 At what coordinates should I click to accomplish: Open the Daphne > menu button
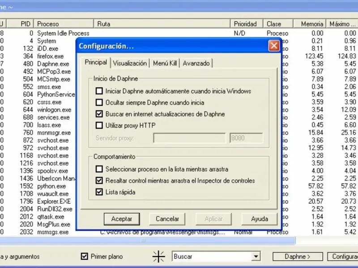tap(298, 256)
